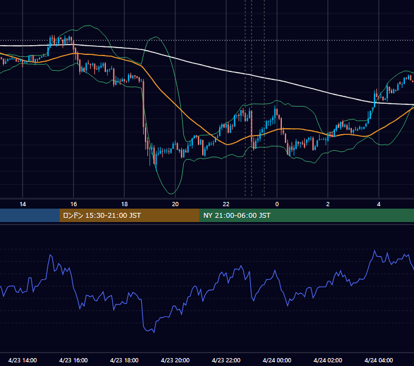This screenshot has width=414, height=366.
Task: Click the 18 label on the price chart time axis
Action: (x=124, y=204)
